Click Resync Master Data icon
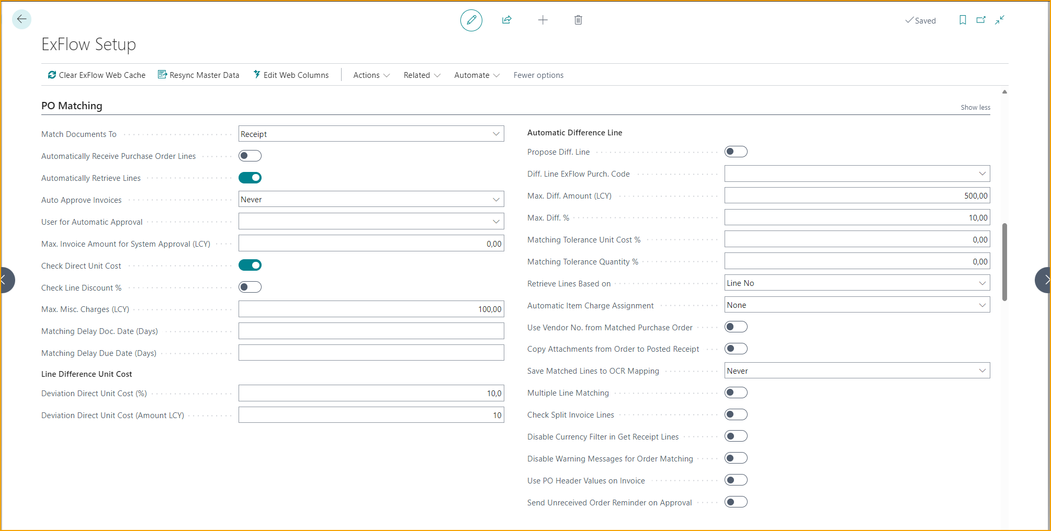 (162, 75)
